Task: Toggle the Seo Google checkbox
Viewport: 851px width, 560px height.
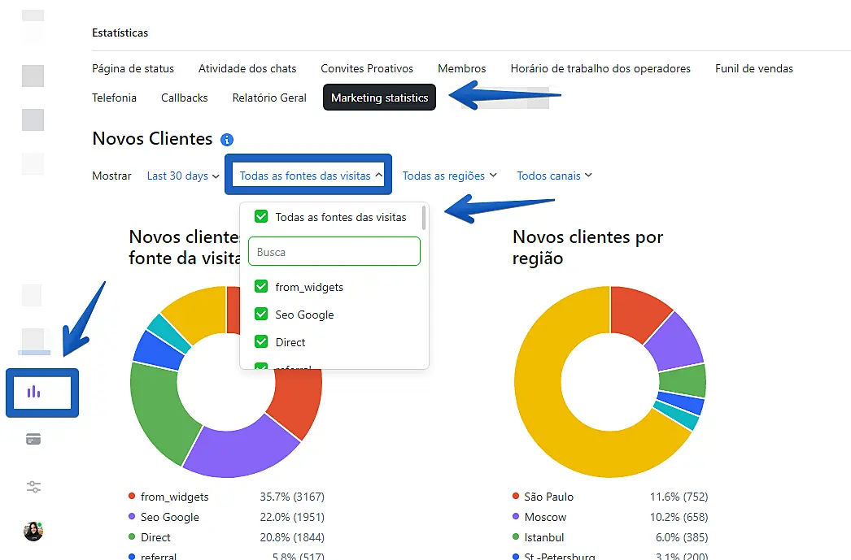Action: (261, 315)
